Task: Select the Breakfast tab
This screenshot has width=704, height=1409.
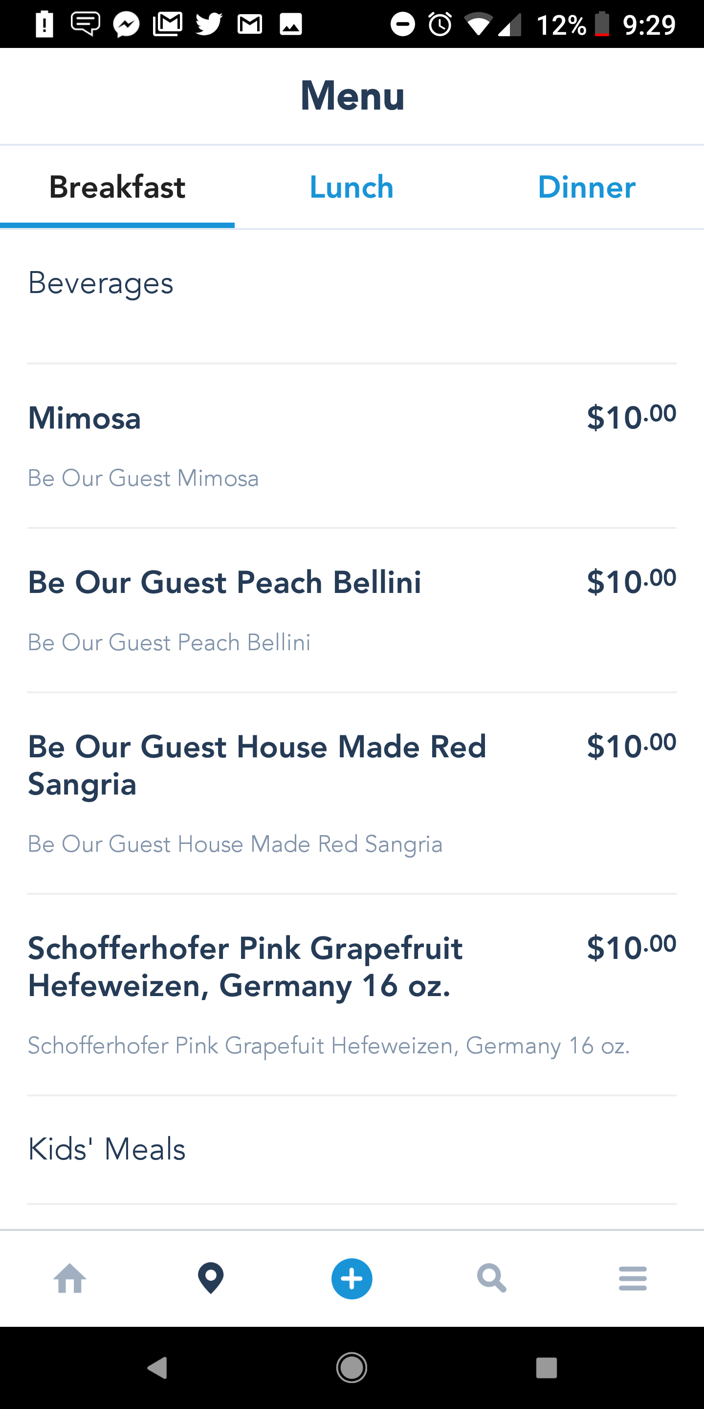Action: [117, 187]
